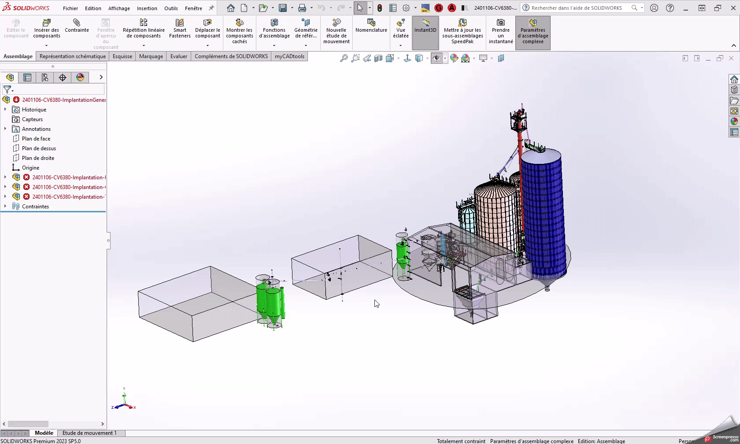Screen dimensions: 740x444
Task: Click Rebuild traffic light icon
Action: 380,8
